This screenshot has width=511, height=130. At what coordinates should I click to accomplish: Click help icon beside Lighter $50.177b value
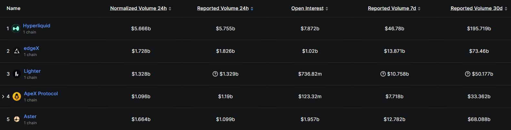pyautogui.click(x=467, y=74)
